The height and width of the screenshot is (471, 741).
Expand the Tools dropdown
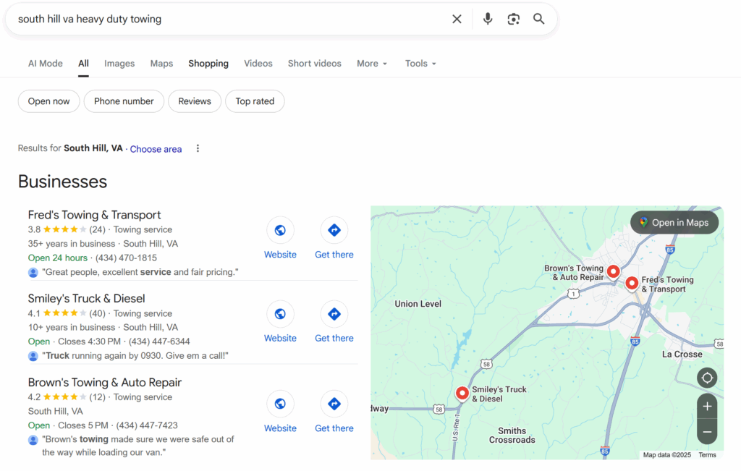click(x=420, y=63)
